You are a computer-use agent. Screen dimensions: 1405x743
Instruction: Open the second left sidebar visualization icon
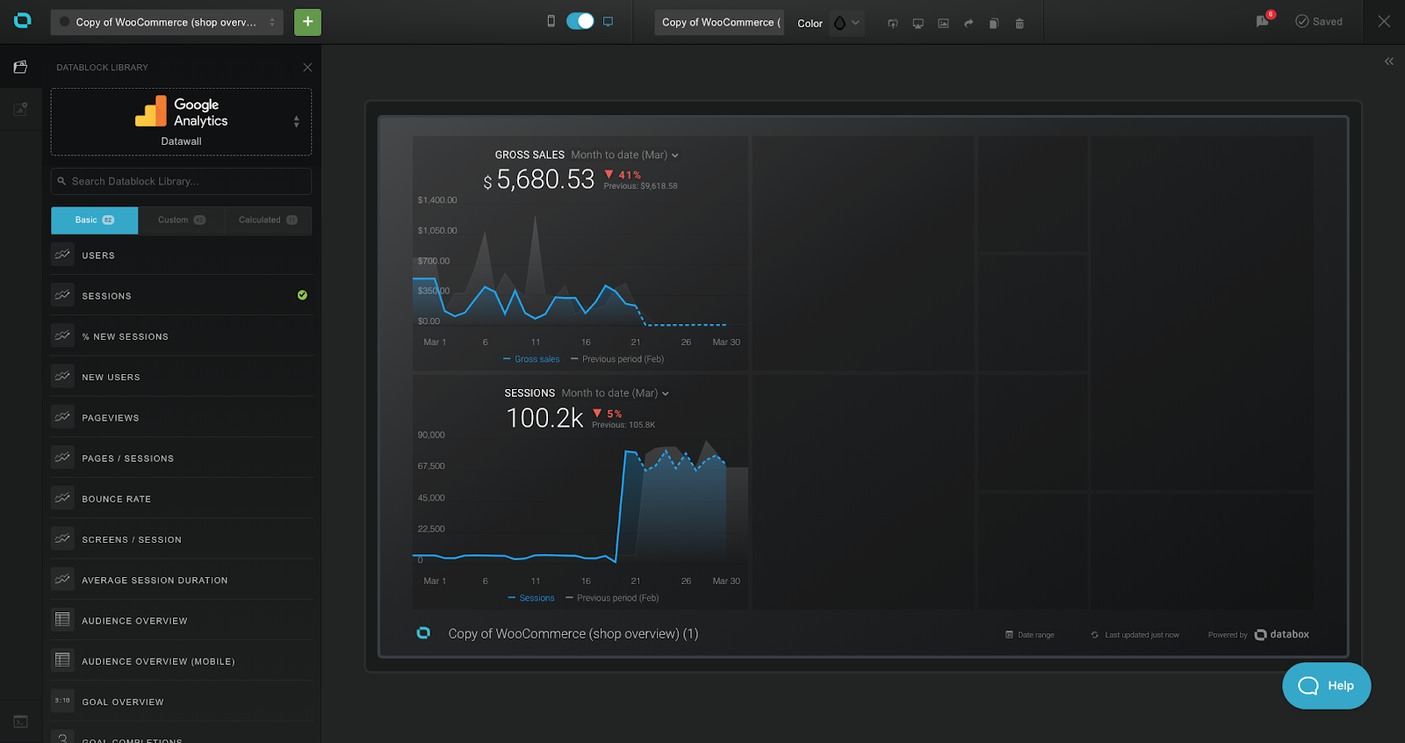[x=20, y=109]
